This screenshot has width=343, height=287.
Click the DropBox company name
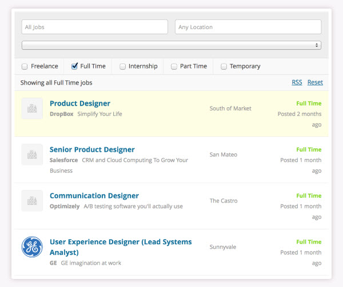tap(62, 114)
